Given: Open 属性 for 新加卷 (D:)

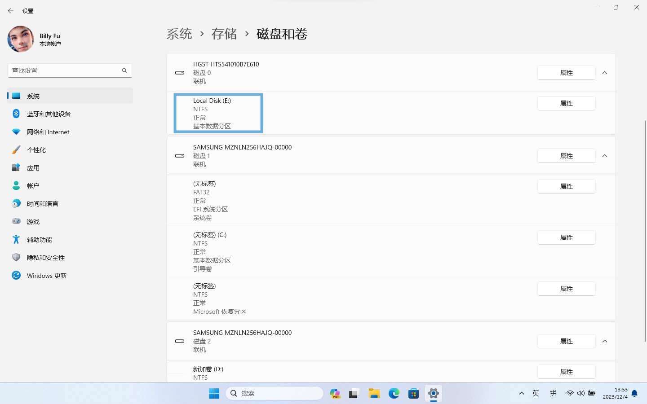Looking at the screenshot, I should [567, 372].
